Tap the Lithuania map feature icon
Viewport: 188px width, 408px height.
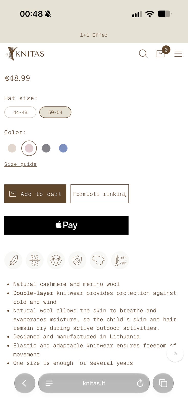tap(99, 260)
